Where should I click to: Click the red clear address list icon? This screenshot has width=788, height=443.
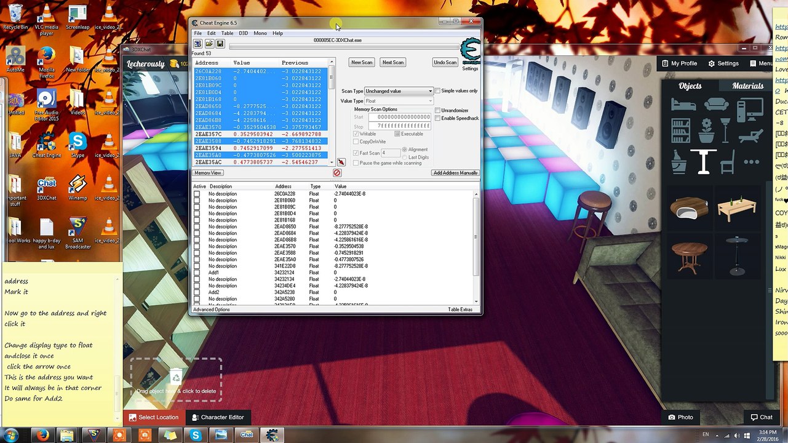pos(336,173)
